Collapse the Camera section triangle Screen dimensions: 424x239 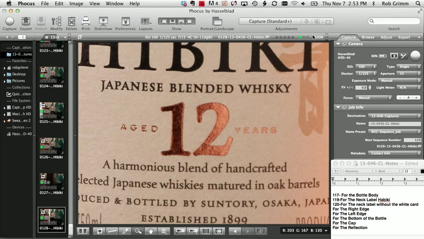[x=338, y=44]
